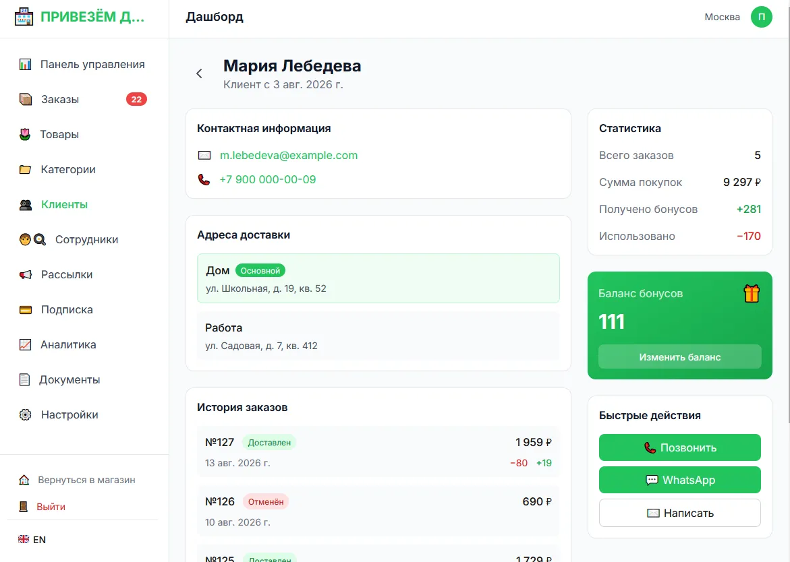Click the UK flag language icon
This screenshot has height=562, width=790.
coord(24,539)
